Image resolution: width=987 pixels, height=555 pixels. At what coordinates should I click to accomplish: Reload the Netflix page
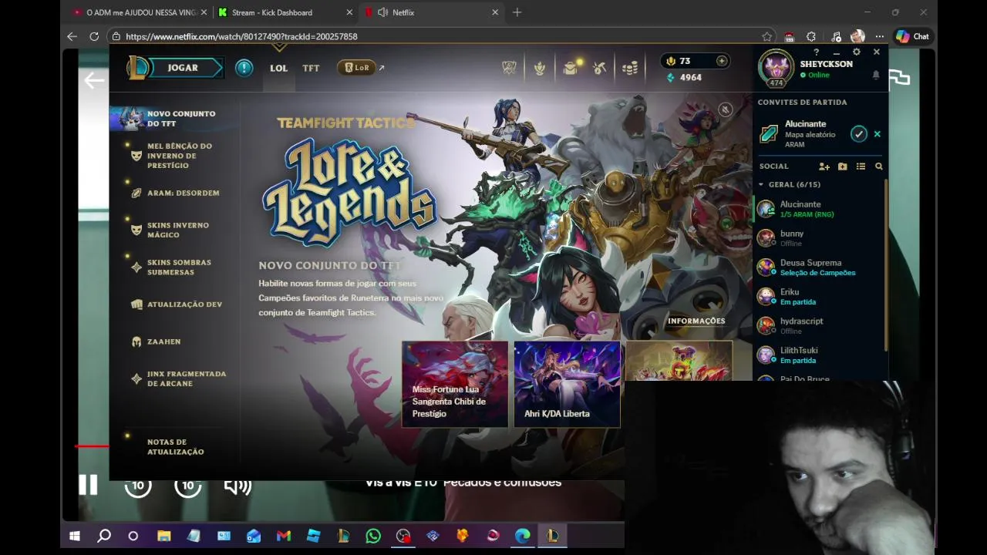94,36
